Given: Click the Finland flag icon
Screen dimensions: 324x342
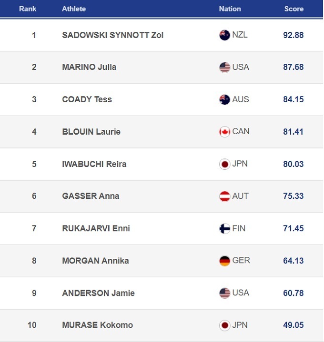Looking at the screenshot, I should [224, 228].
